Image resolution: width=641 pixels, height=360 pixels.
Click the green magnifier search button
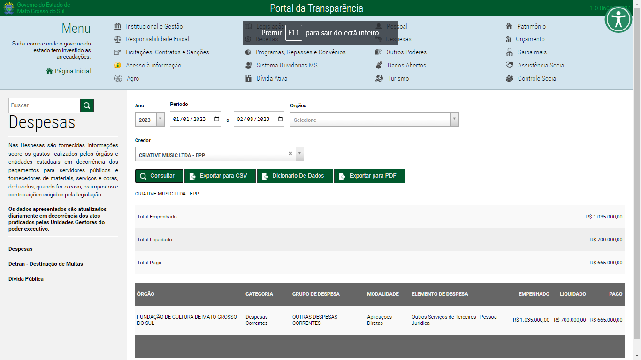pos(87,105)
